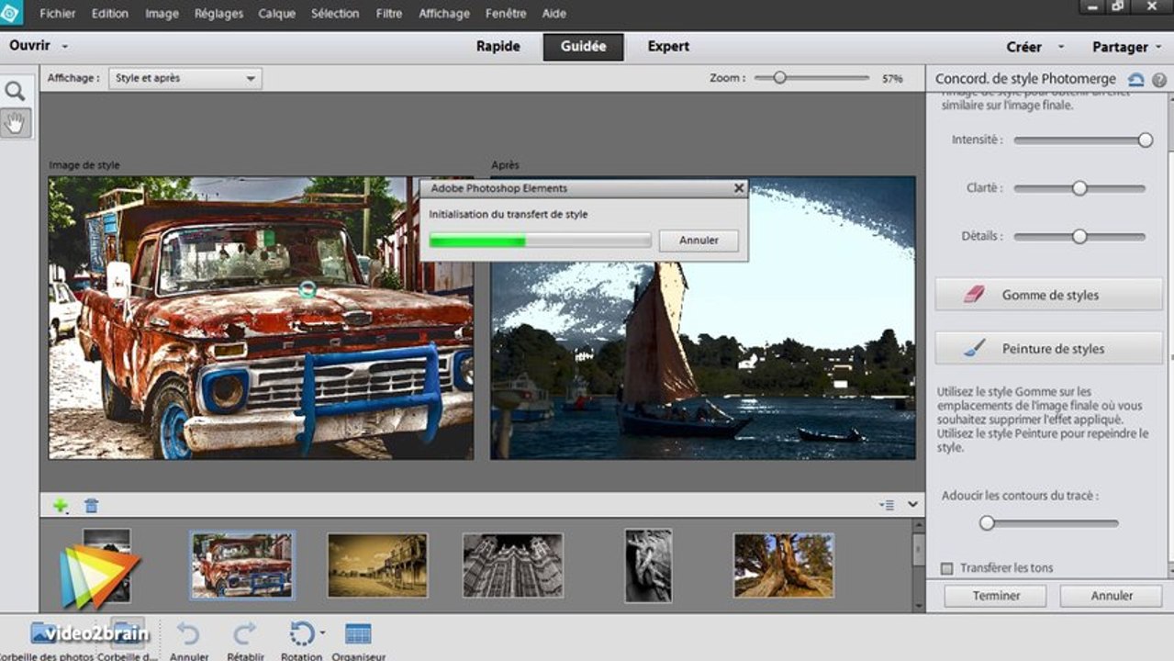Viewport: 1174px width, 661px height.
Task: Click the Adoucir les contours du tracé slider handle
Action: point(987,523)
